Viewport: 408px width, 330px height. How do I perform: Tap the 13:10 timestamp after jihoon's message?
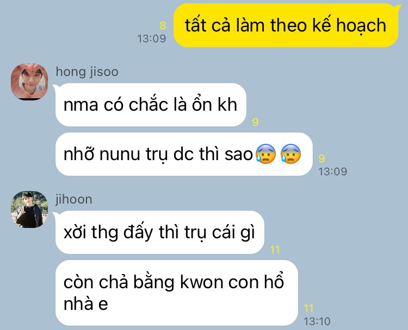click(x=317, y=321)
